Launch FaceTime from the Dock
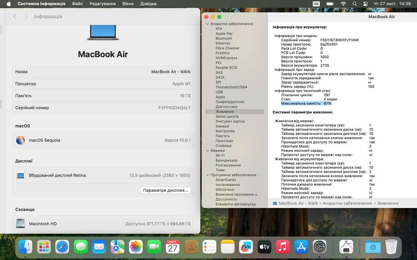Viewport: 417px width, 260px height. (154, 247)
